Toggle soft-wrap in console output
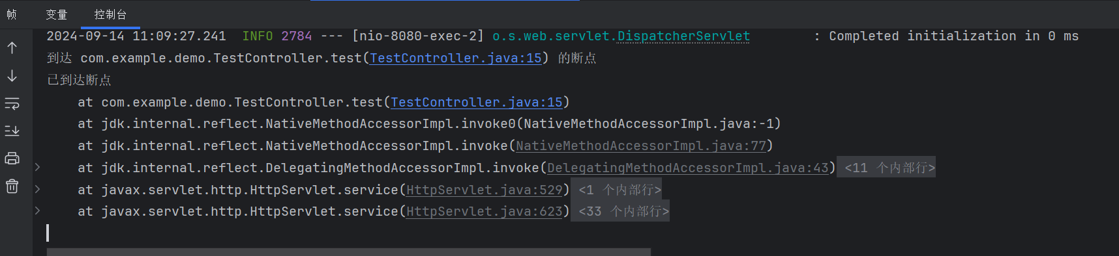1119x256 pixels. [12, 104]
